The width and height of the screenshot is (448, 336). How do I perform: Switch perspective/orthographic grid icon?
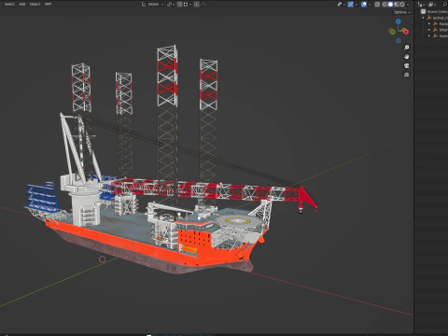coord(406,75)
